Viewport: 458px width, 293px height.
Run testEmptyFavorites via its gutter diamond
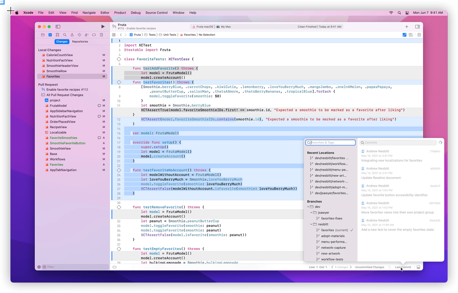[119, 249]
